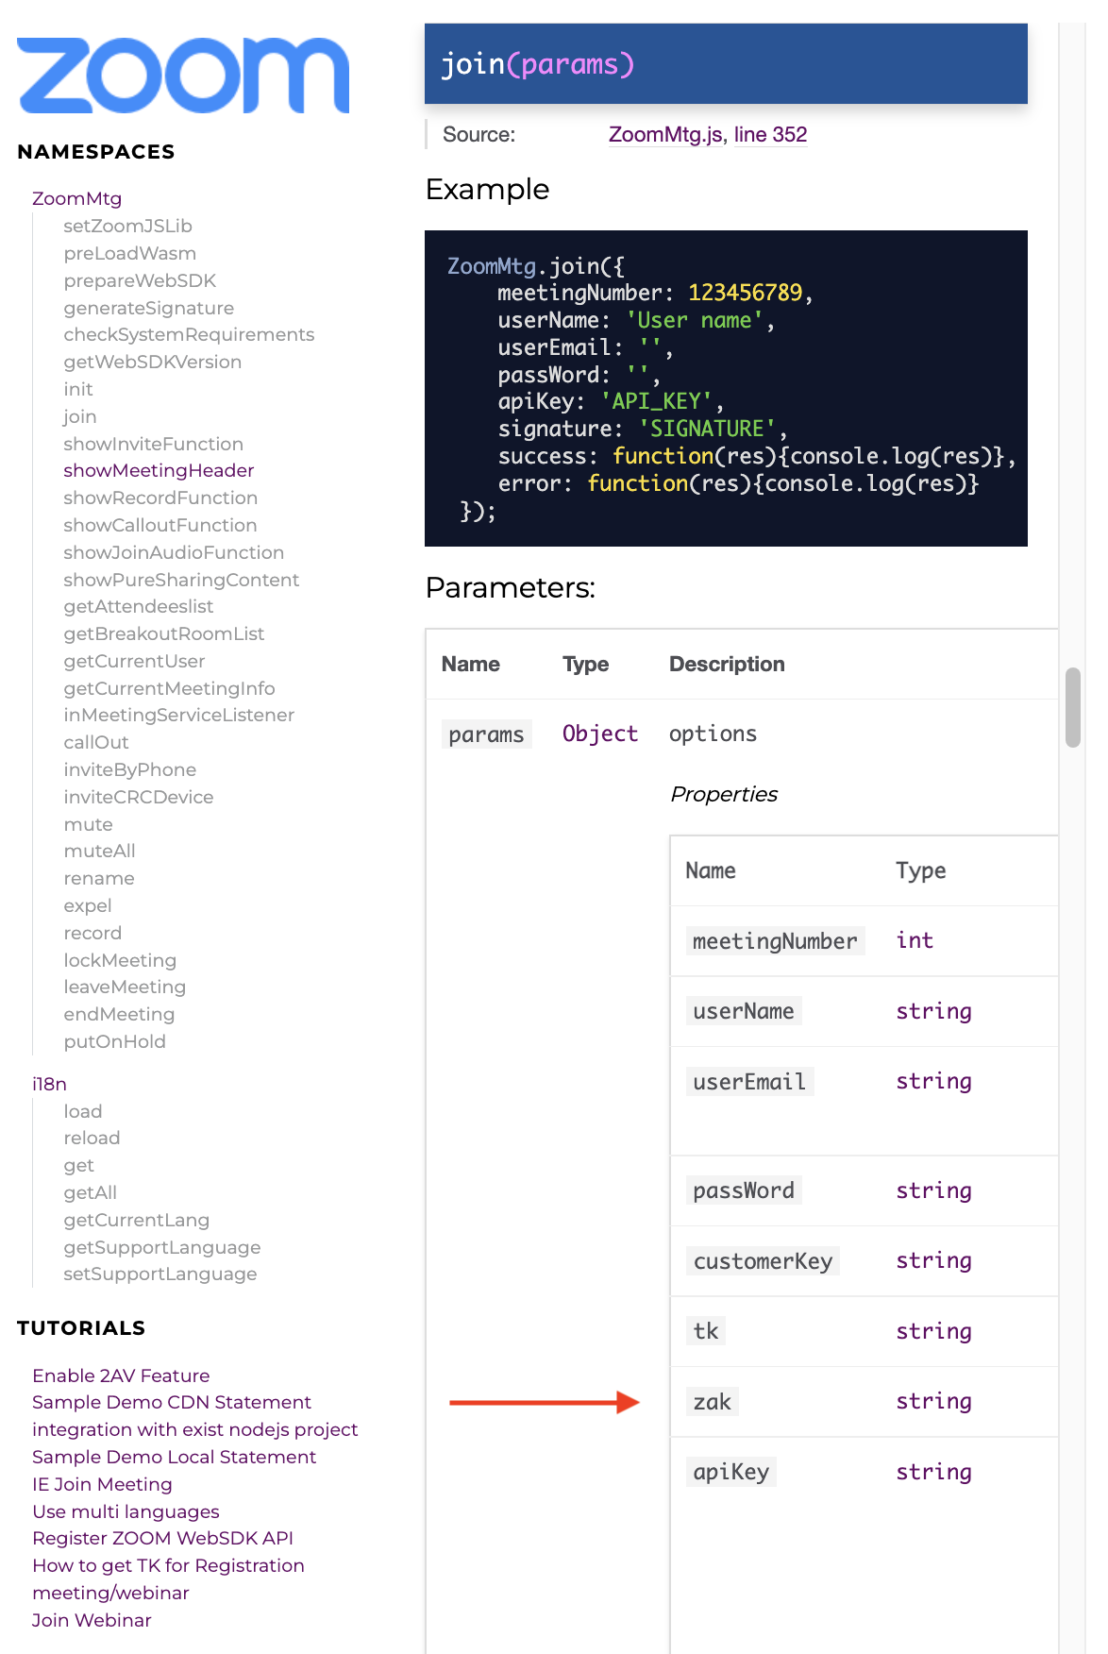The width and height of the screenshot is (1108, 1654).
Task: Open showMeetingHeader link
Action: (159, 470)
